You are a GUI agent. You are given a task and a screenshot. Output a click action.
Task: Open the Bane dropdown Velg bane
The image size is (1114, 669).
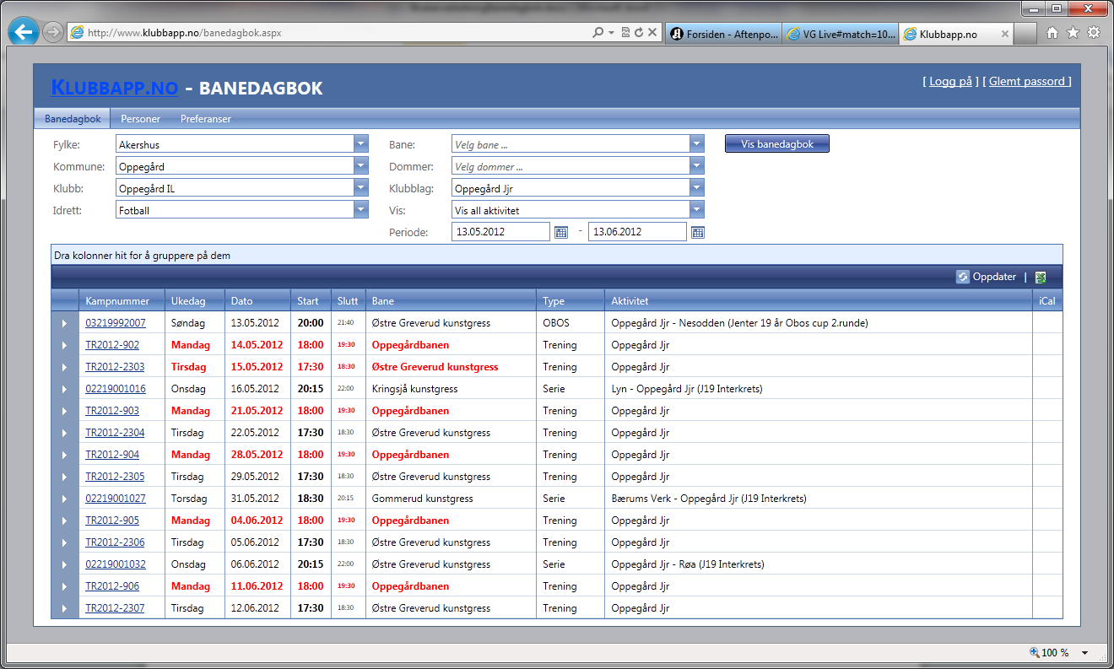697,144
